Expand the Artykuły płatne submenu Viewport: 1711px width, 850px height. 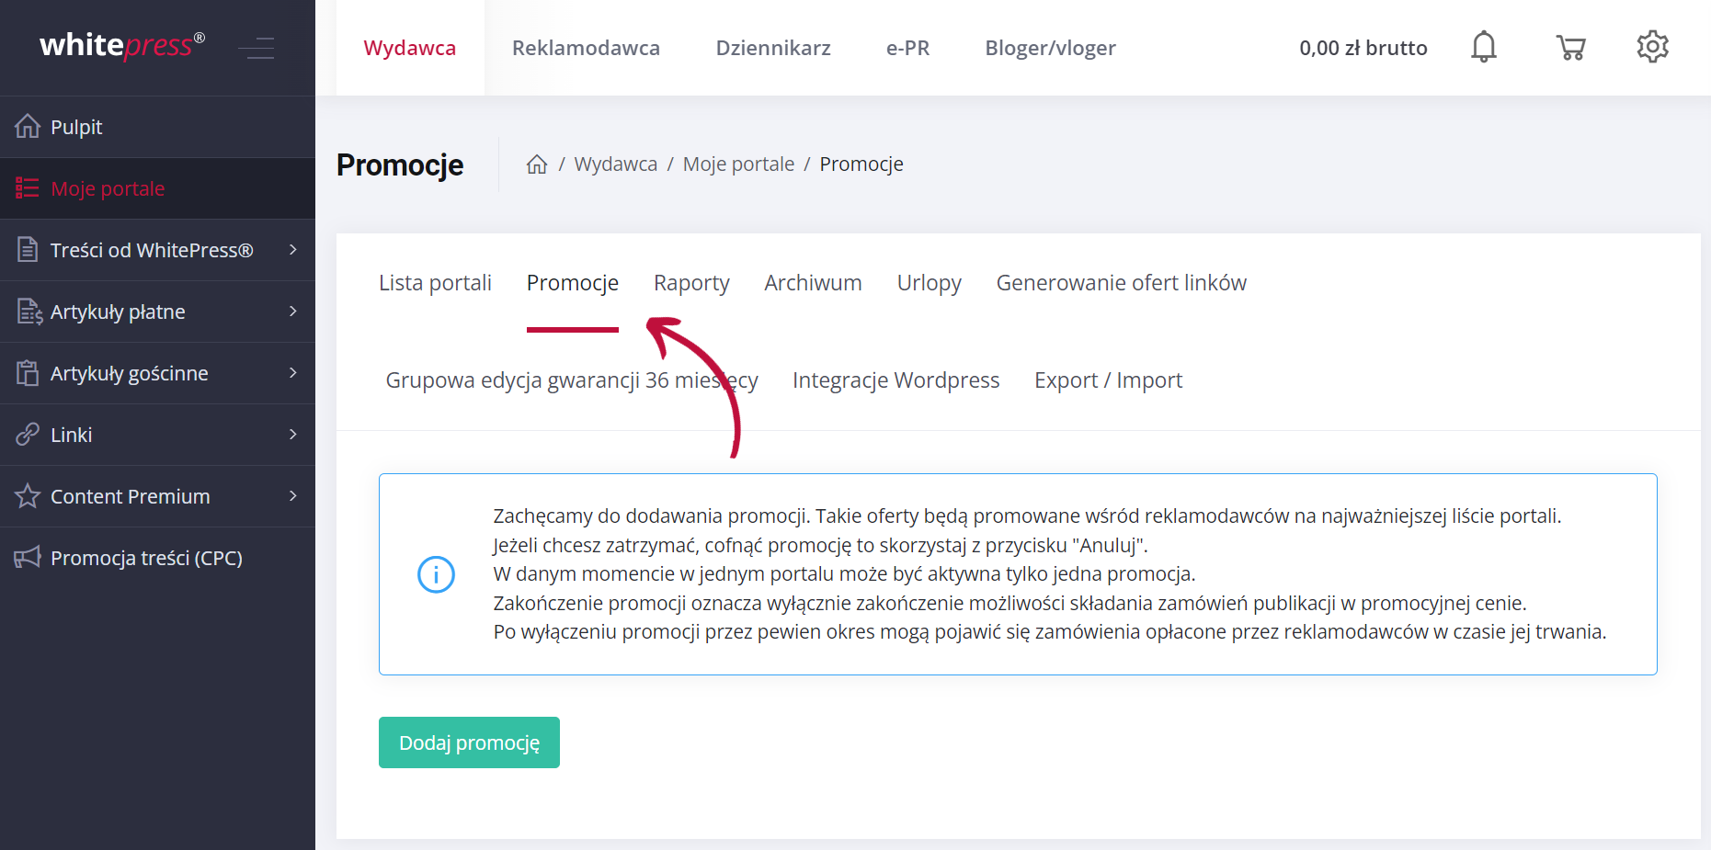(292, 312)
